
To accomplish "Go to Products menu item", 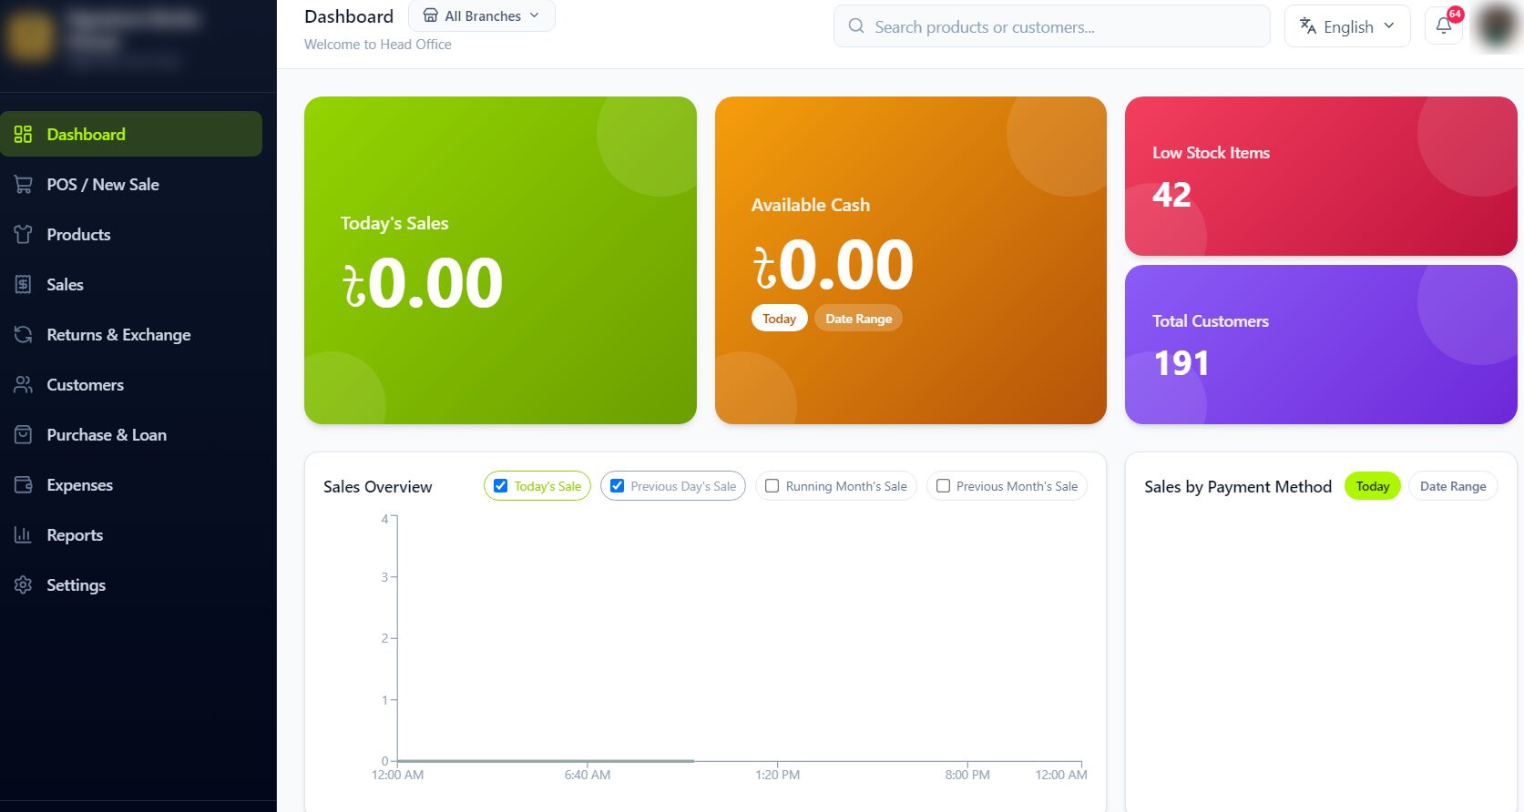I will (x=131, y=235).
